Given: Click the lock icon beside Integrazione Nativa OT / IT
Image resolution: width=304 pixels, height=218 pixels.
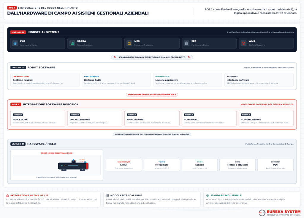Looking at the screenshot, I should 7,195.
